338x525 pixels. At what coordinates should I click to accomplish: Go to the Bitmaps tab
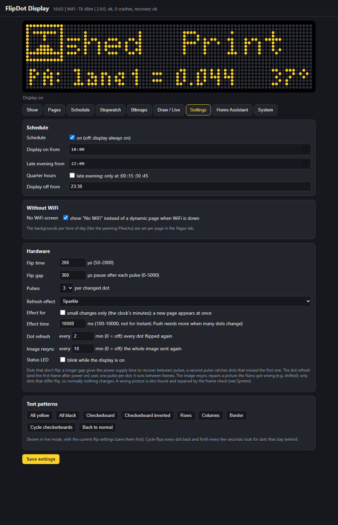[x=139, y=110]
